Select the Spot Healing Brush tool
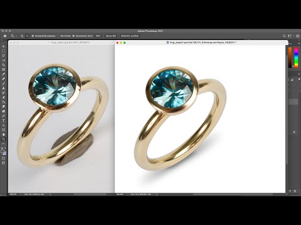Image resolution: width=301 pixels, height=225 pixels. (4, 79)
